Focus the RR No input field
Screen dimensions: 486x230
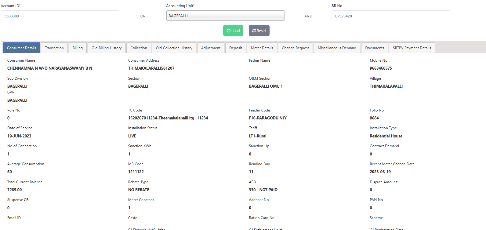point(391,16)
